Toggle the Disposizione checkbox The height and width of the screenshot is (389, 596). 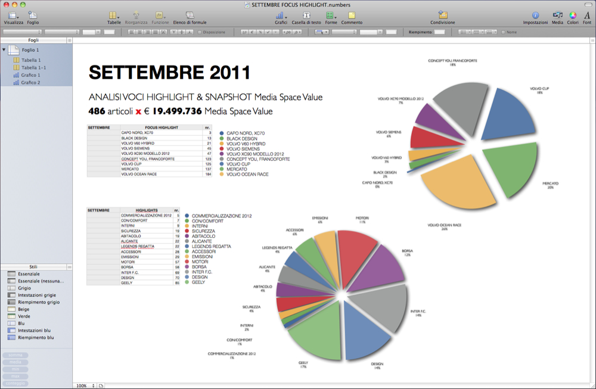[x=200, y=32]
